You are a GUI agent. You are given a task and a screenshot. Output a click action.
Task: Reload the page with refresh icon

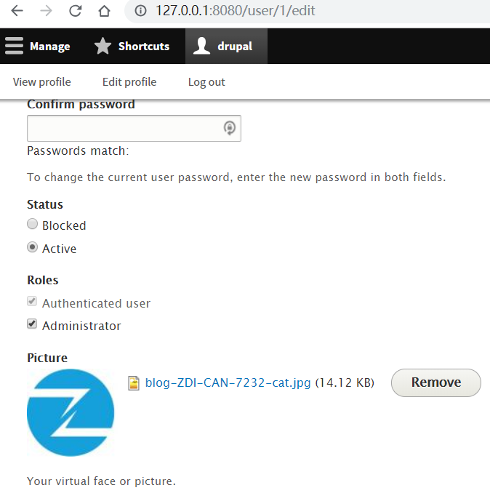pos(76,11)
